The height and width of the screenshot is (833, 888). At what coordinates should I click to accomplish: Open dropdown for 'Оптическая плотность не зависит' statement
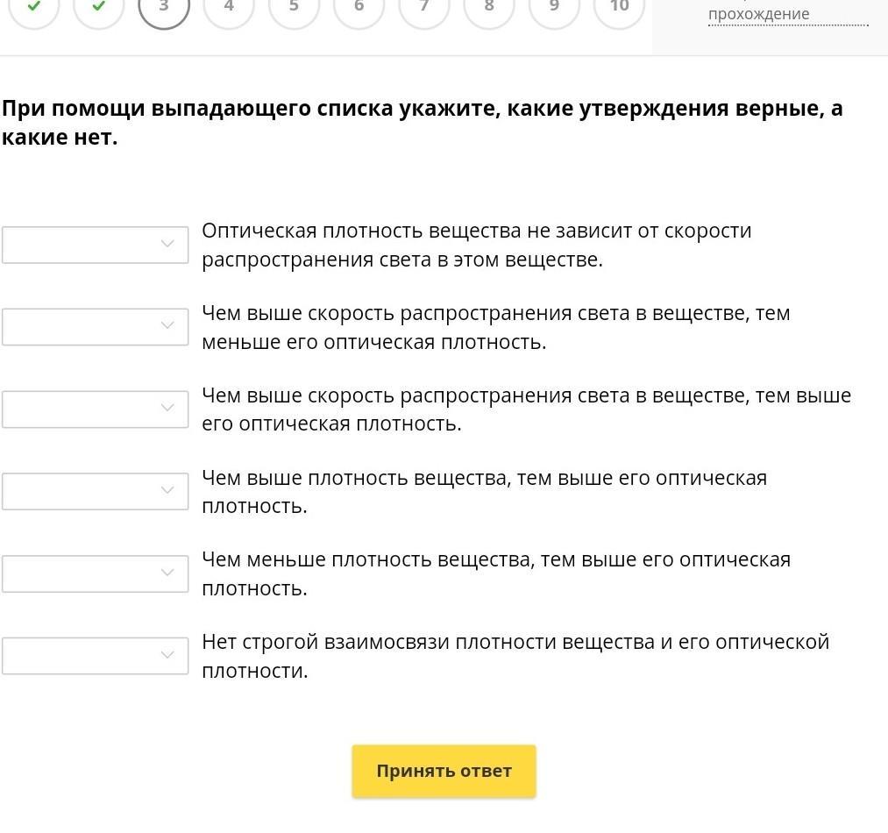pos(95,245)
